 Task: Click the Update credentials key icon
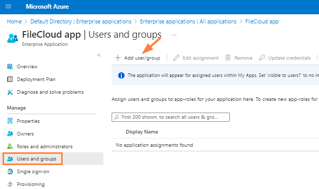(262, 58)
